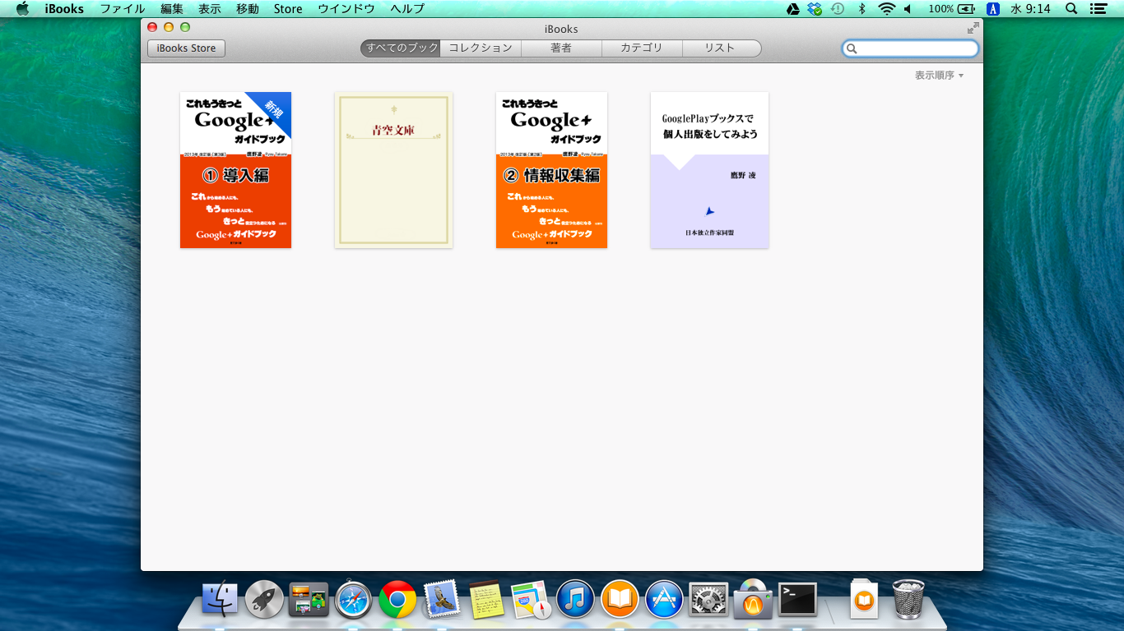Click the orange iBooks icon in the Dock
This screenshot has width=1124, height=631.
pos(620,600)
